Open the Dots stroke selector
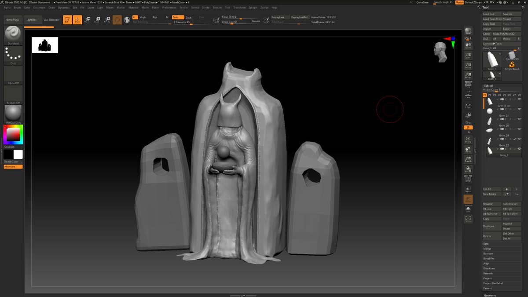Image resolution: width=528 pixels, height=297 pixels. click(13, 55)
